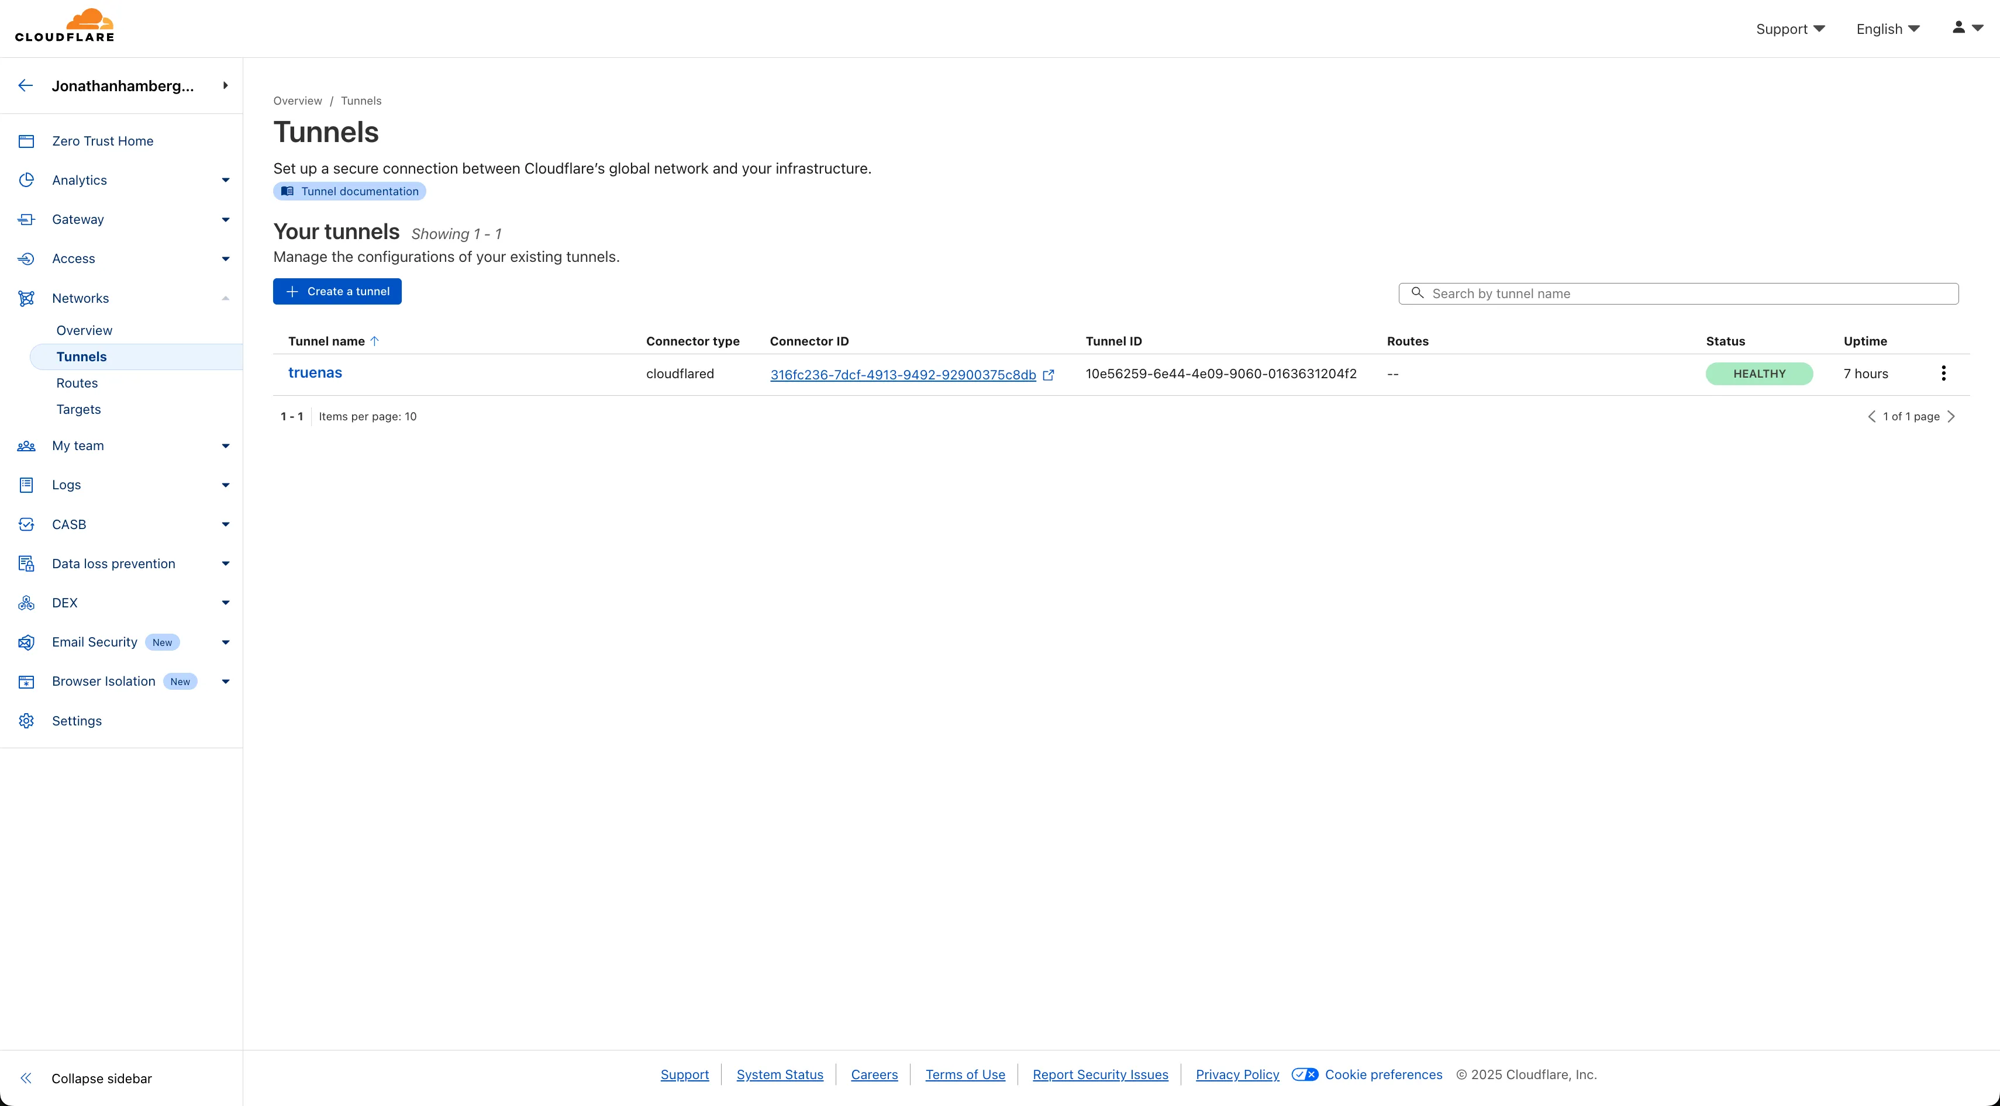
Task: Open the three-dot menu for truenas
Action: pyautogui.click(x=1943, y=374)
